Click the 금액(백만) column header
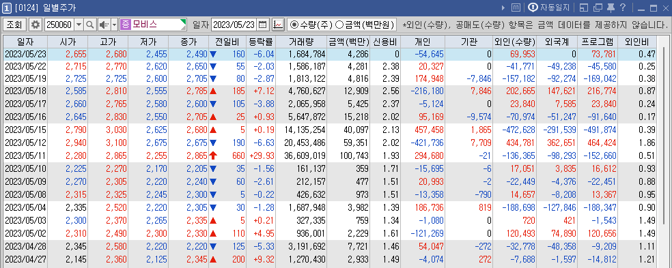This screenshot has width=672, height=268. pyautogui.click(x=348, y=42)
